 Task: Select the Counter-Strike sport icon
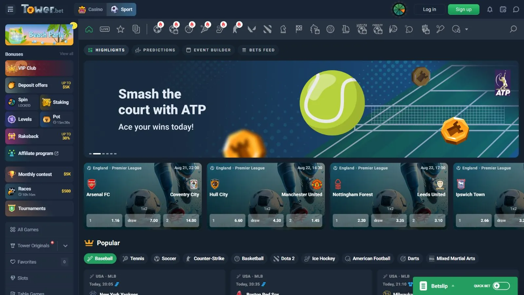pos(236,29)
